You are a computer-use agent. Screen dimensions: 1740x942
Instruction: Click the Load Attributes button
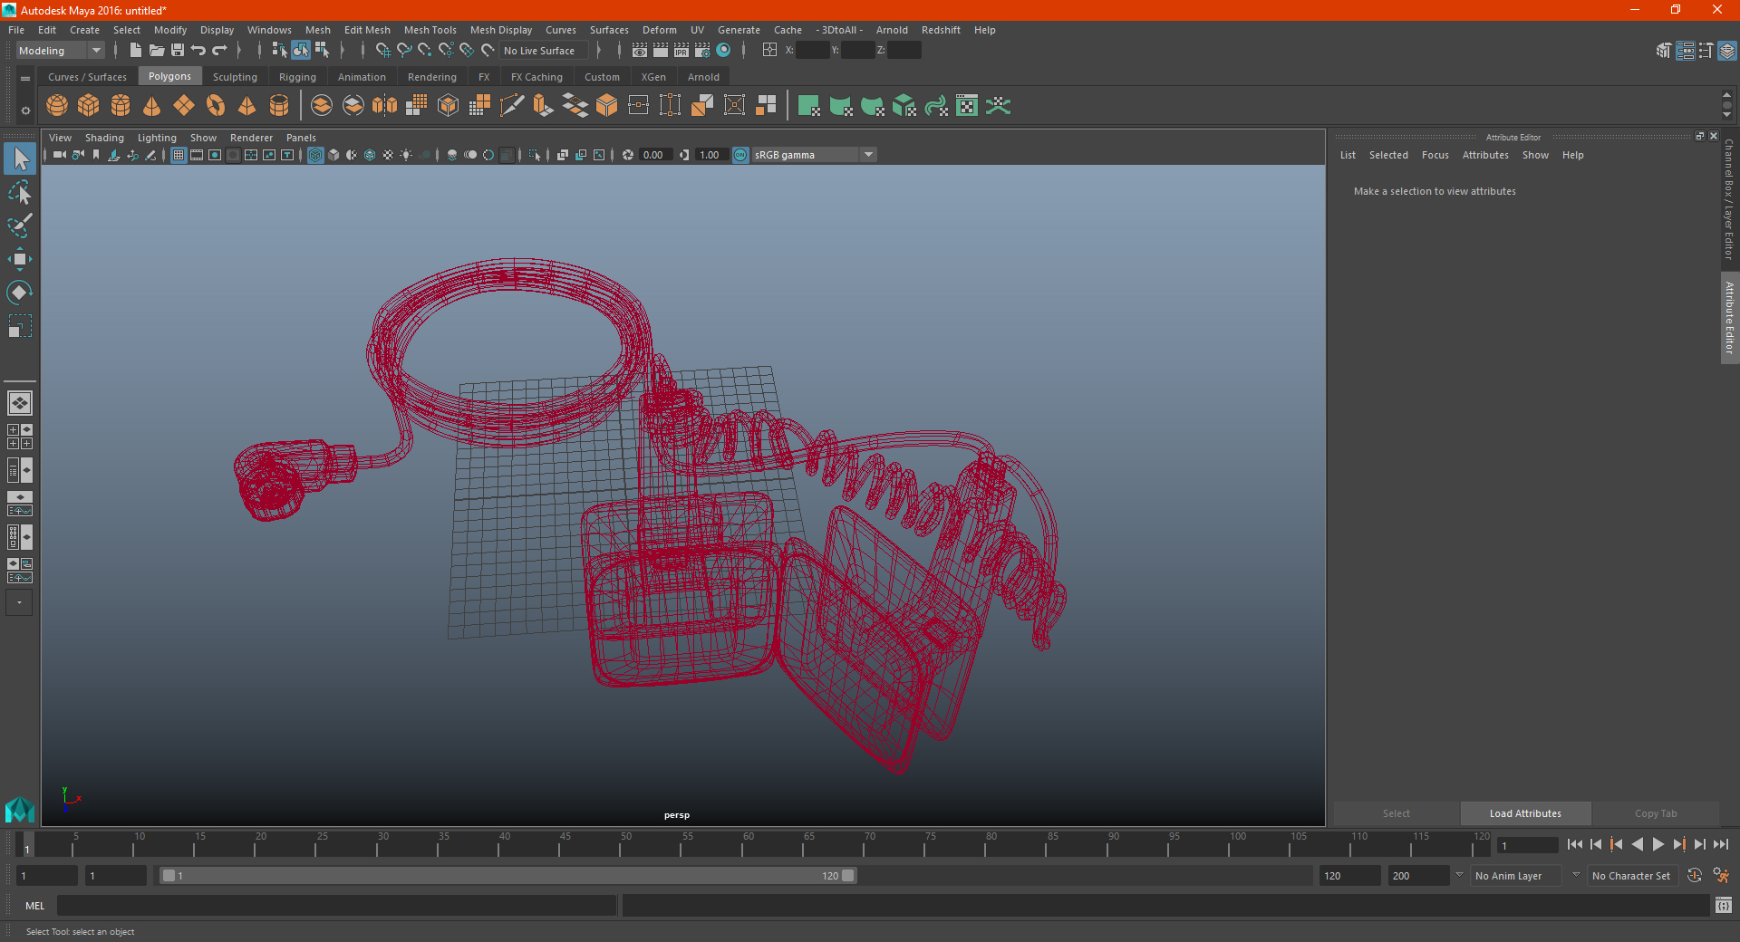(x=1525, y=813)
